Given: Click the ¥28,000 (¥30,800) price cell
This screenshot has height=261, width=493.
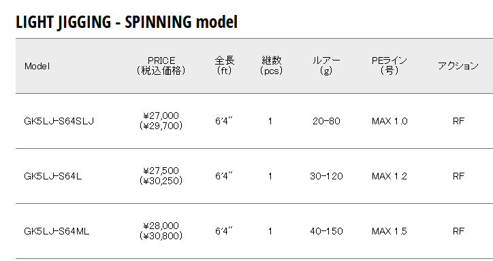Looking at the screenshot, I should (161, 231).
